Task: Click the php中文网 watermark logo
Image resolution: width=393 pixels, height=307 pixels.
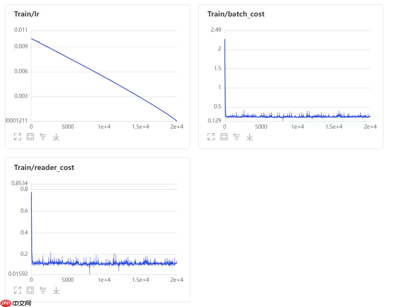Action: coord(16,303)
